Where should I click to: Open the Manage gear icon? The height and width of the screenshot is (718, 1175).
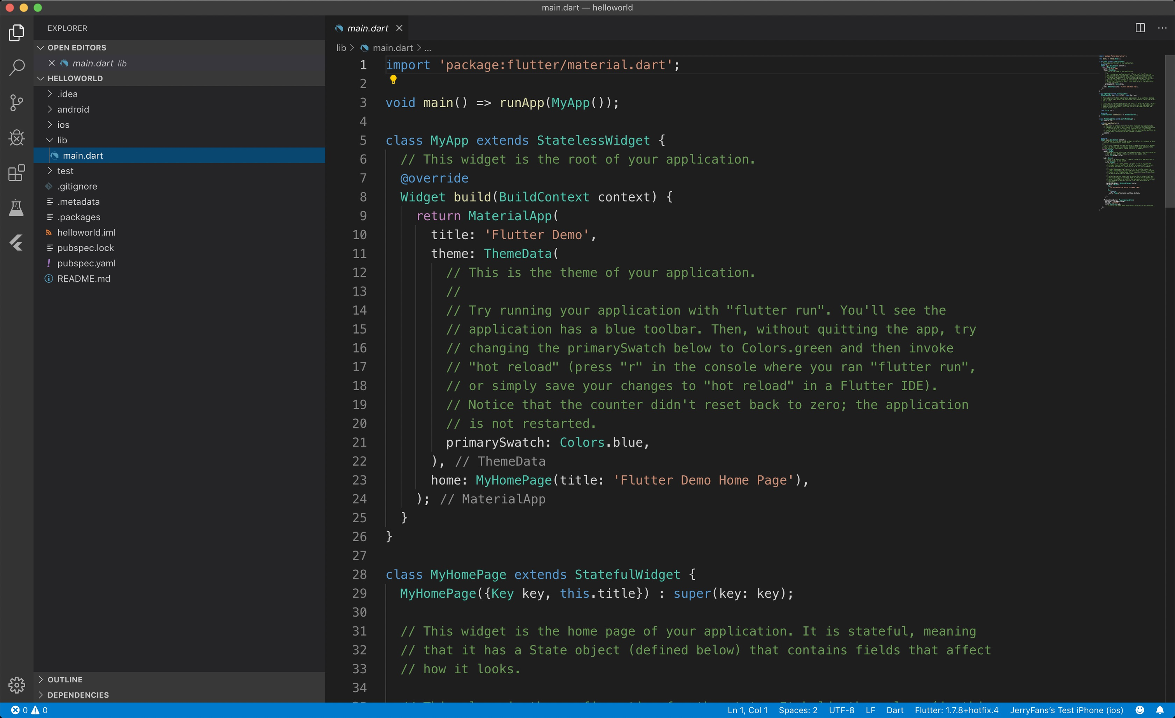[x=17, y=685]
